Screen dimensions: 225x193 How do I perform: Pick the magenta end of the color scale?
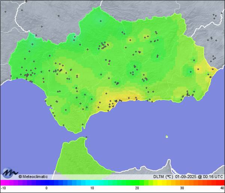[3, 183]
